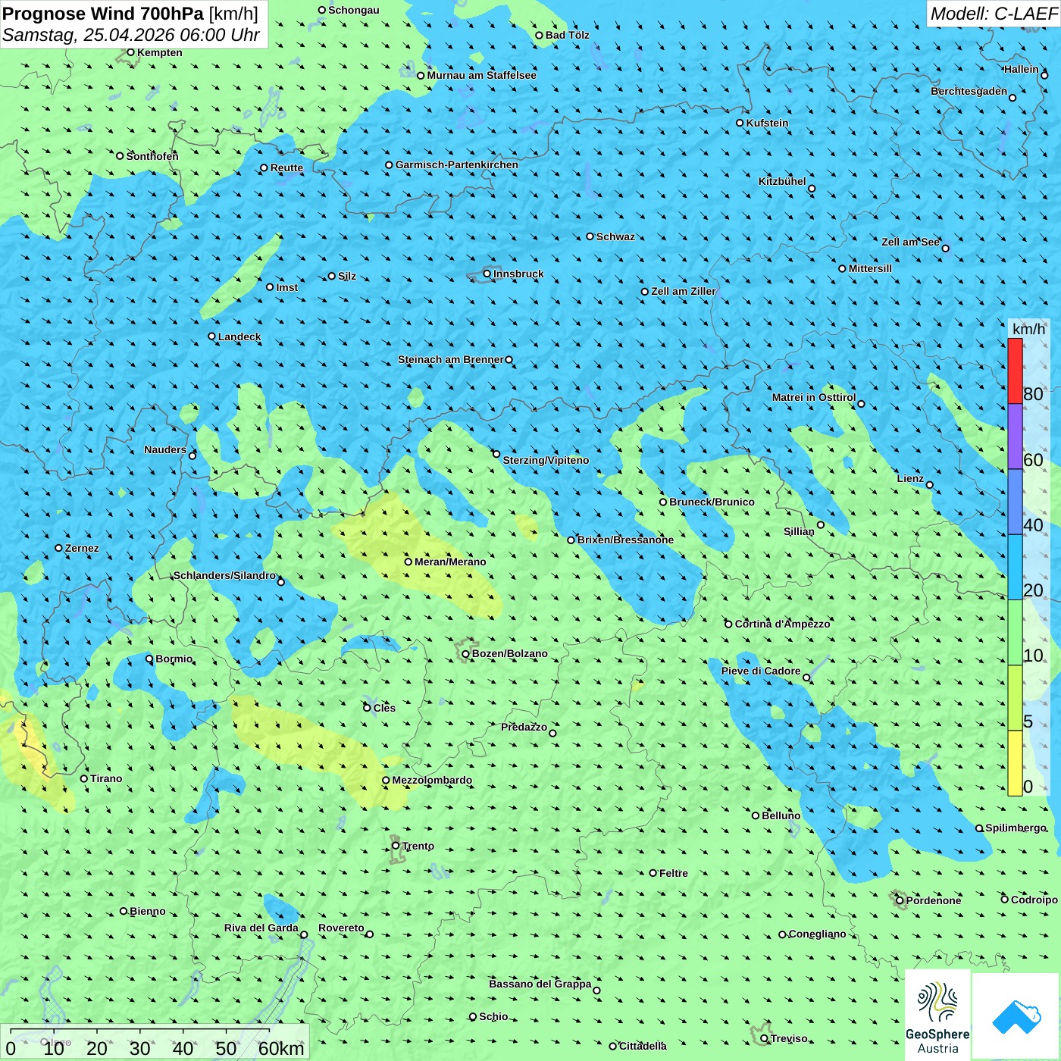Screen dimensions: 1061x1061
Task: Click the Murnau am Staffelsee label
Action: click(x=481, y=75)
